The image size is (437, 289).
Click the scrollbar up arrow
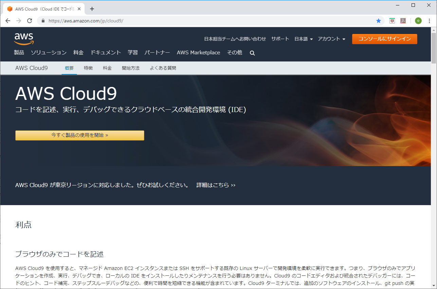[434, 30]
